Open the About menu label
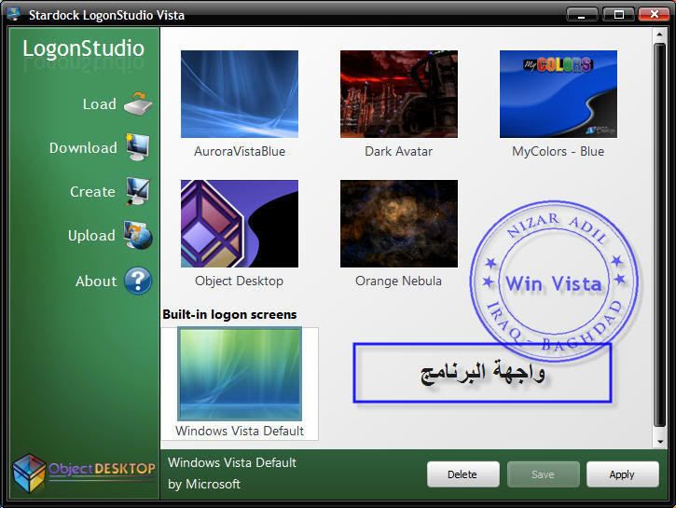Image resolution: width=676 pixels, height=508 pixels. click(96, 281)
